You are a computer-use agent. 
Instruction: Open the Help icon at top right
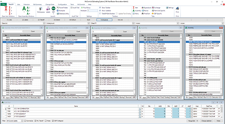coord(224,4)
